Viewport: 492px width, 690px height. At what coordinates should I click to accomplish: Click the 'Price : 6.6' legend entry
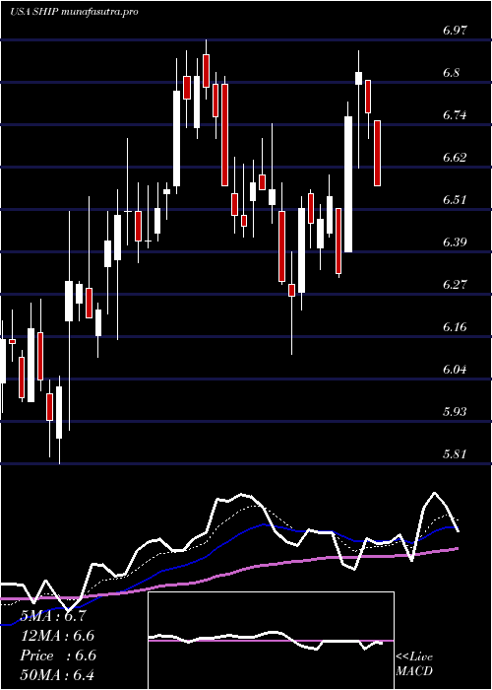click(57, 655)
